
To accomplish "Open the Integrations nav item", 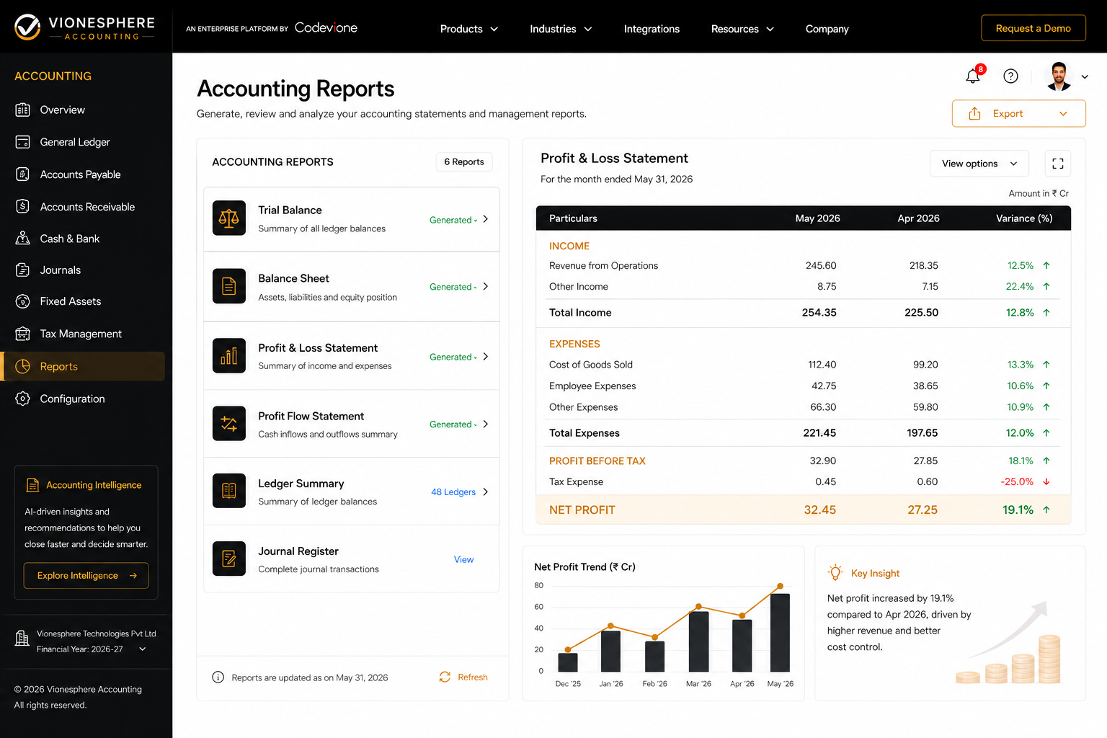I will pos(652,29).
